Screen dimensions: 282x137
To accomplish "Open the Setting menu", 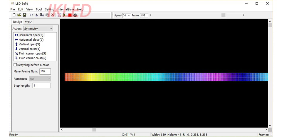I will tap(49, 9).
